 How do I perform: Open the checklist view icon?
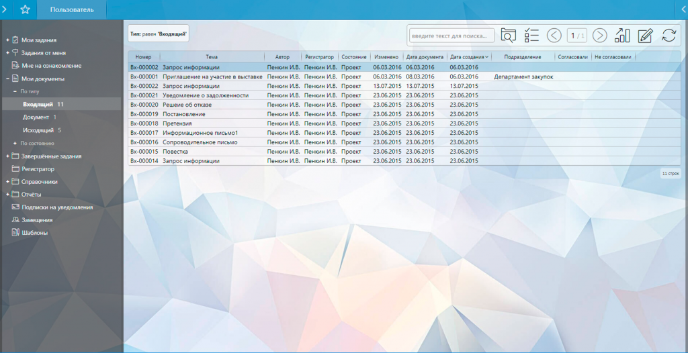[x=531, y=36]
